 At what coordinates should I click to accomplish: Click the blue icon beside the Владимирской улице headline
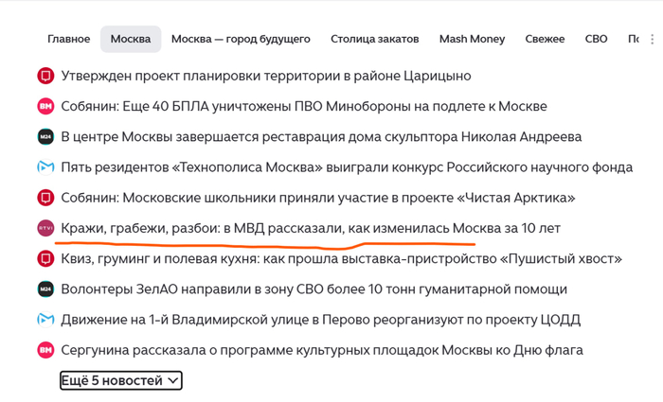point(45,320)
